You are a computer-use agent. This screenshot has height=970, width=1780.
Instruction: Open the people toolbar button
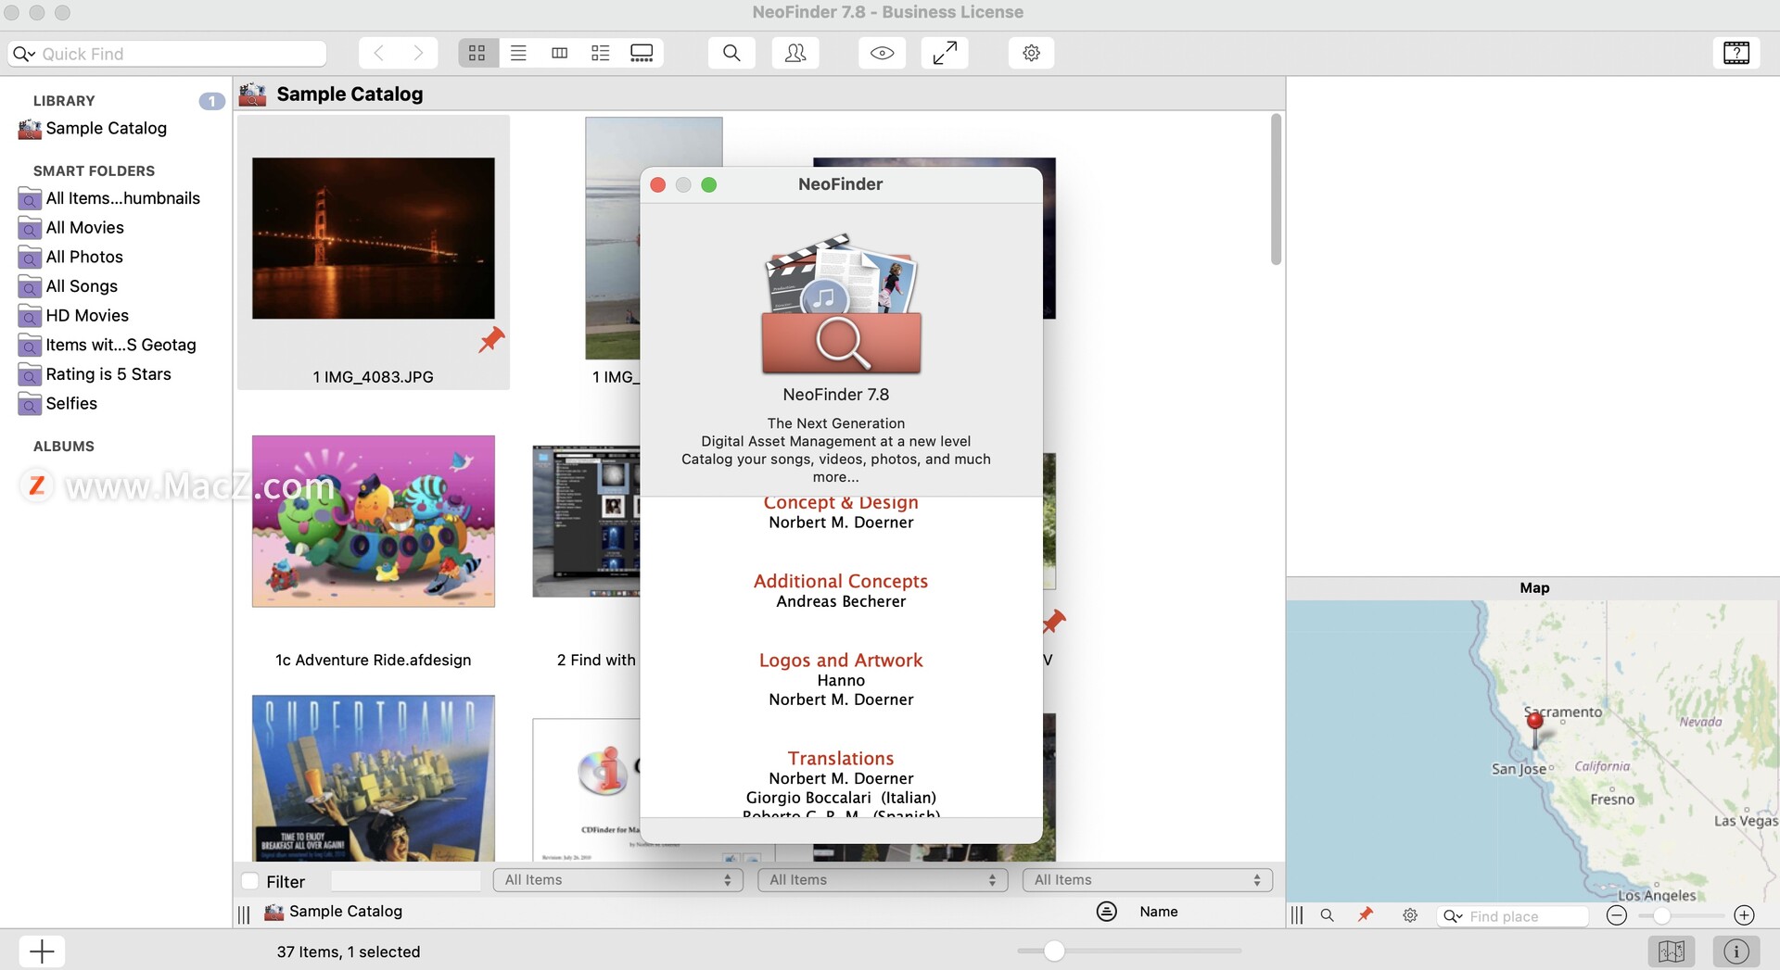[795, 54]
